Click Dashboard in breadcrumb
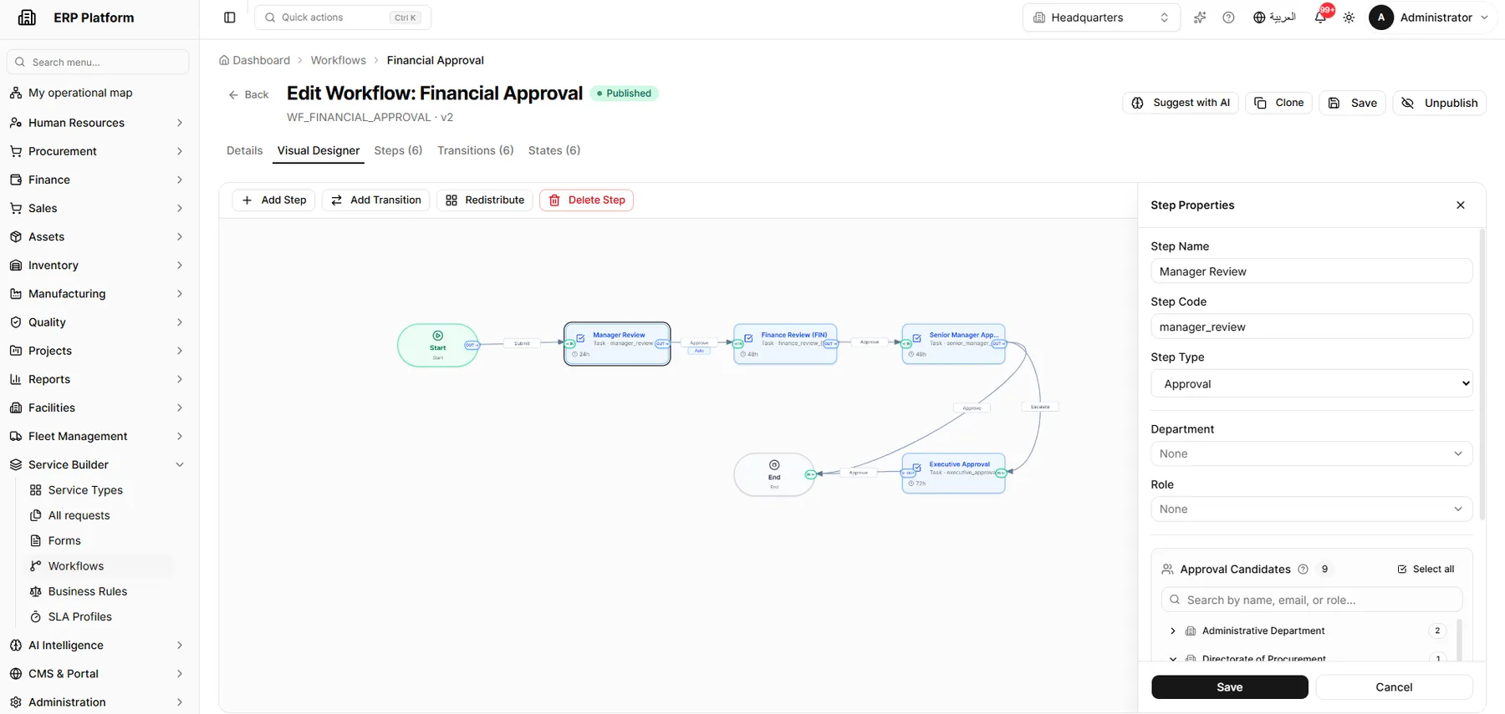Image resolution: width=1505 pixels, height=714 pixels. (254, 60)
